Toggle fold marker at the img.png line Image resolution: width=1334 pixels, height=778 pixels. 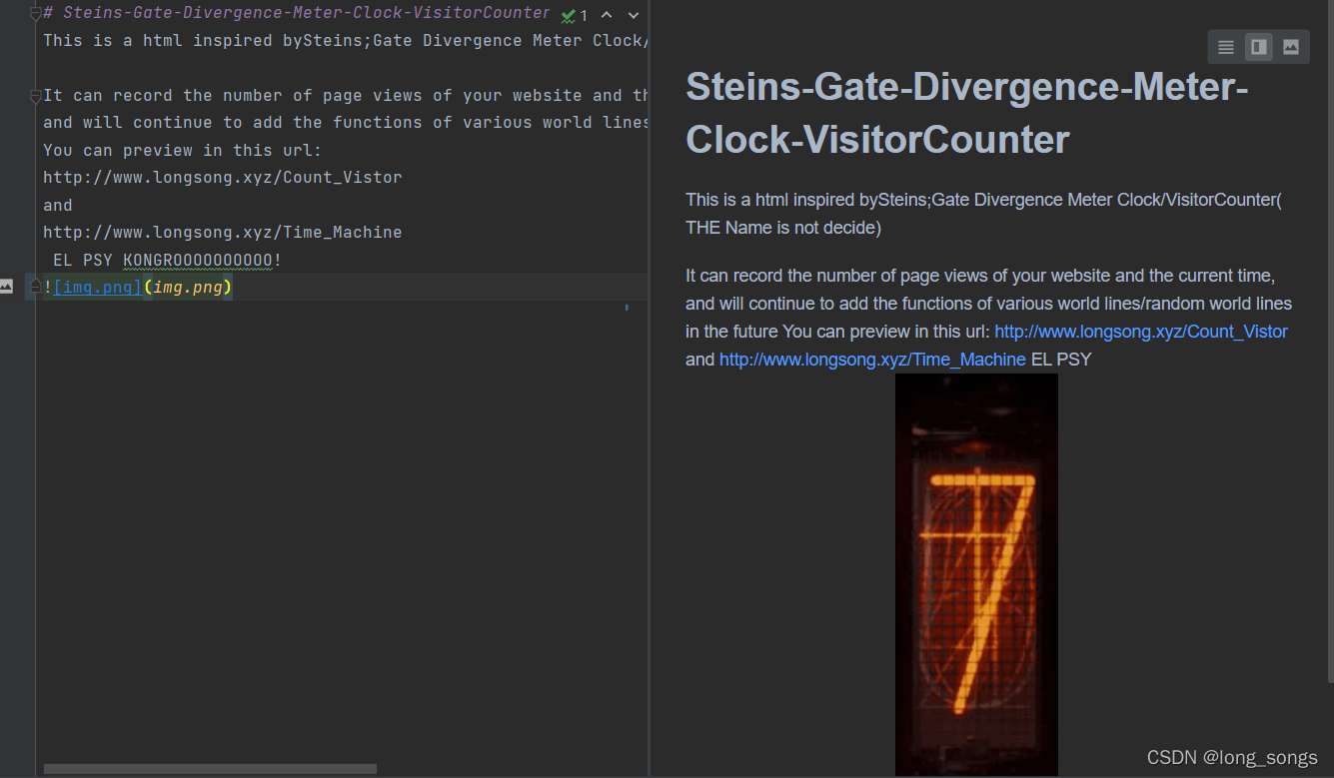coord(36,288)
